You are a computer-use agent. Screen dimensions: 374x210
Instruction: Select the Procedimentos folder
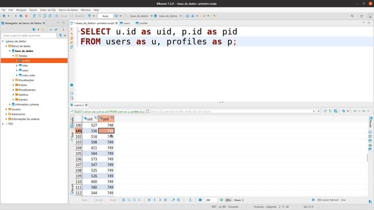27,90
